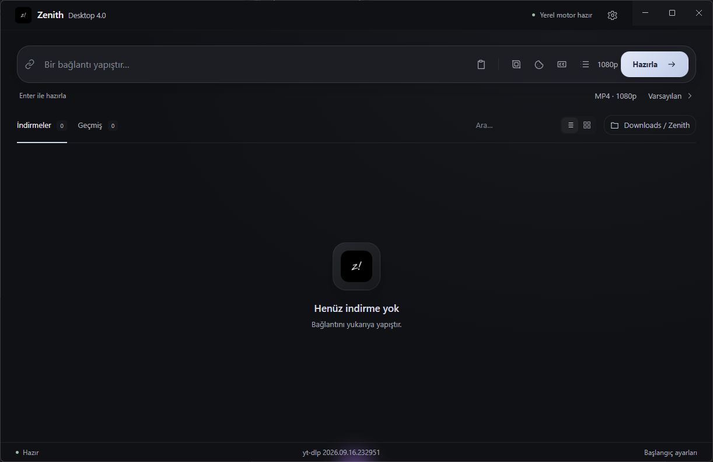Switch to list view
713x462 pixels.
[x=570, y=125]
